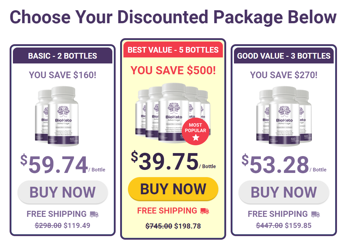349x246 pixels.
Task: Click the truck icon in Good Value package
Action: (315, 214)
